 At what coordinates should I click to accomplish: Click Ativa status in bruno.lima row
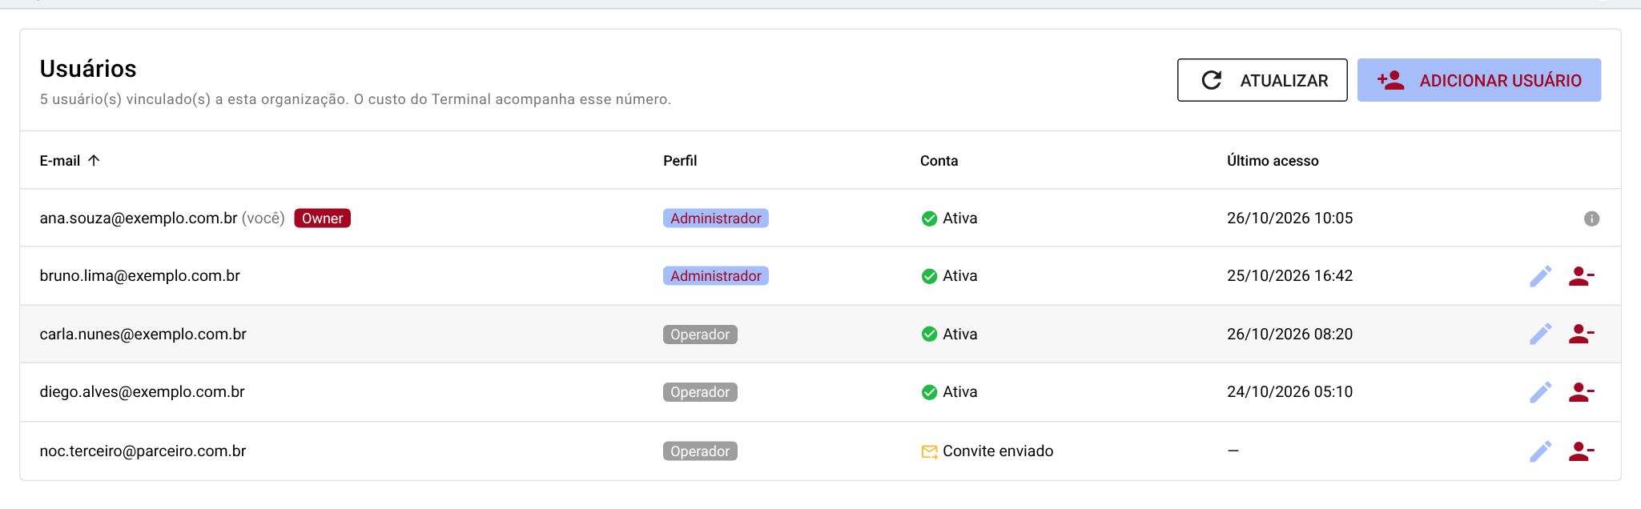(x=960, y=276)
